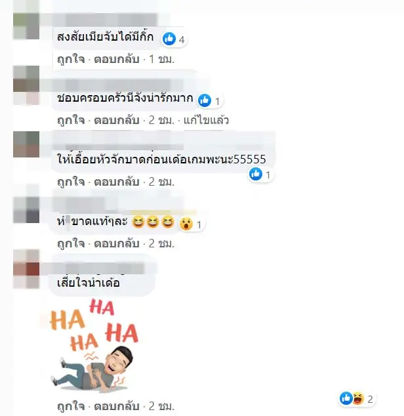This screenshot has width=404, height=416.
Task: Open the blurred name above the เสียใจนำเด้อ comment
Action: pos(98,268)
